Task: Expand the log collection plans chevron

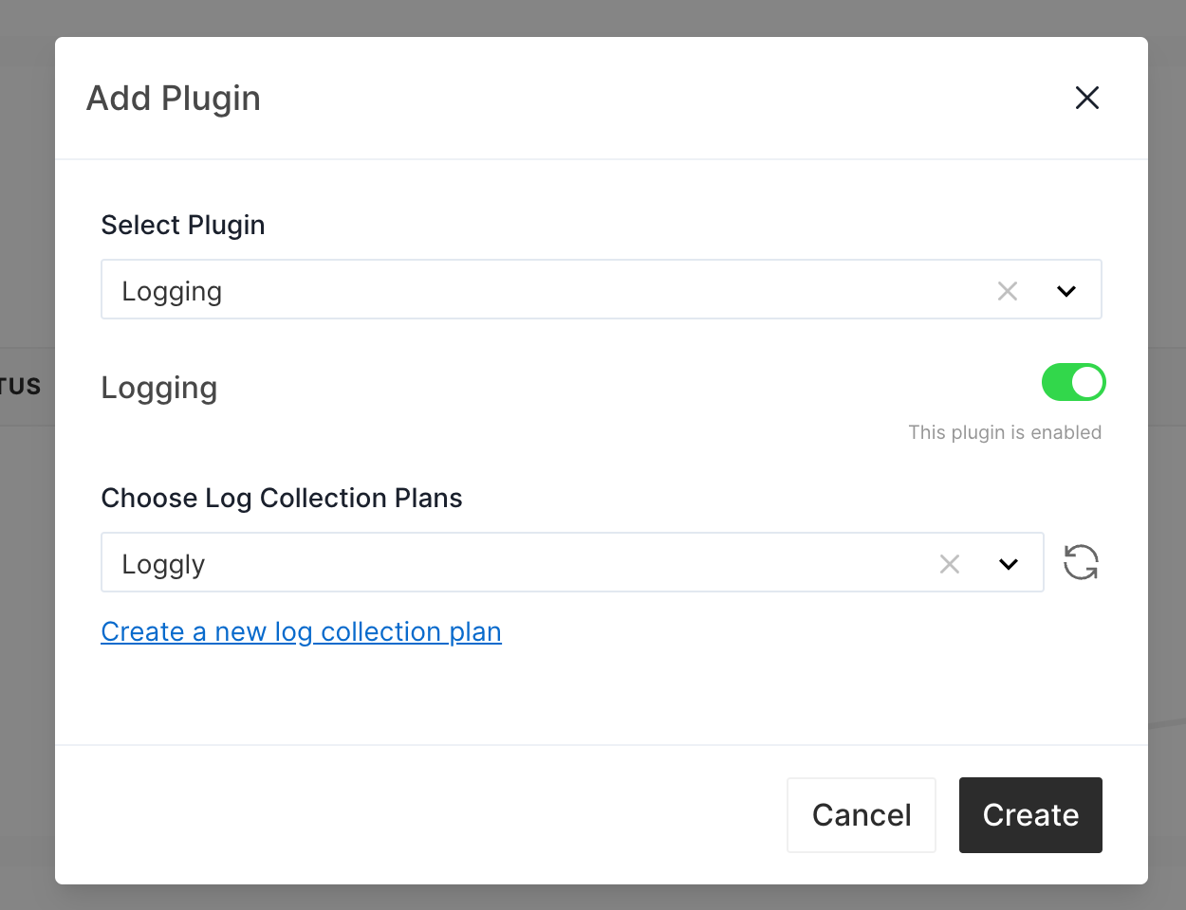Action: pyautogui.click(x=1009, y=564)
